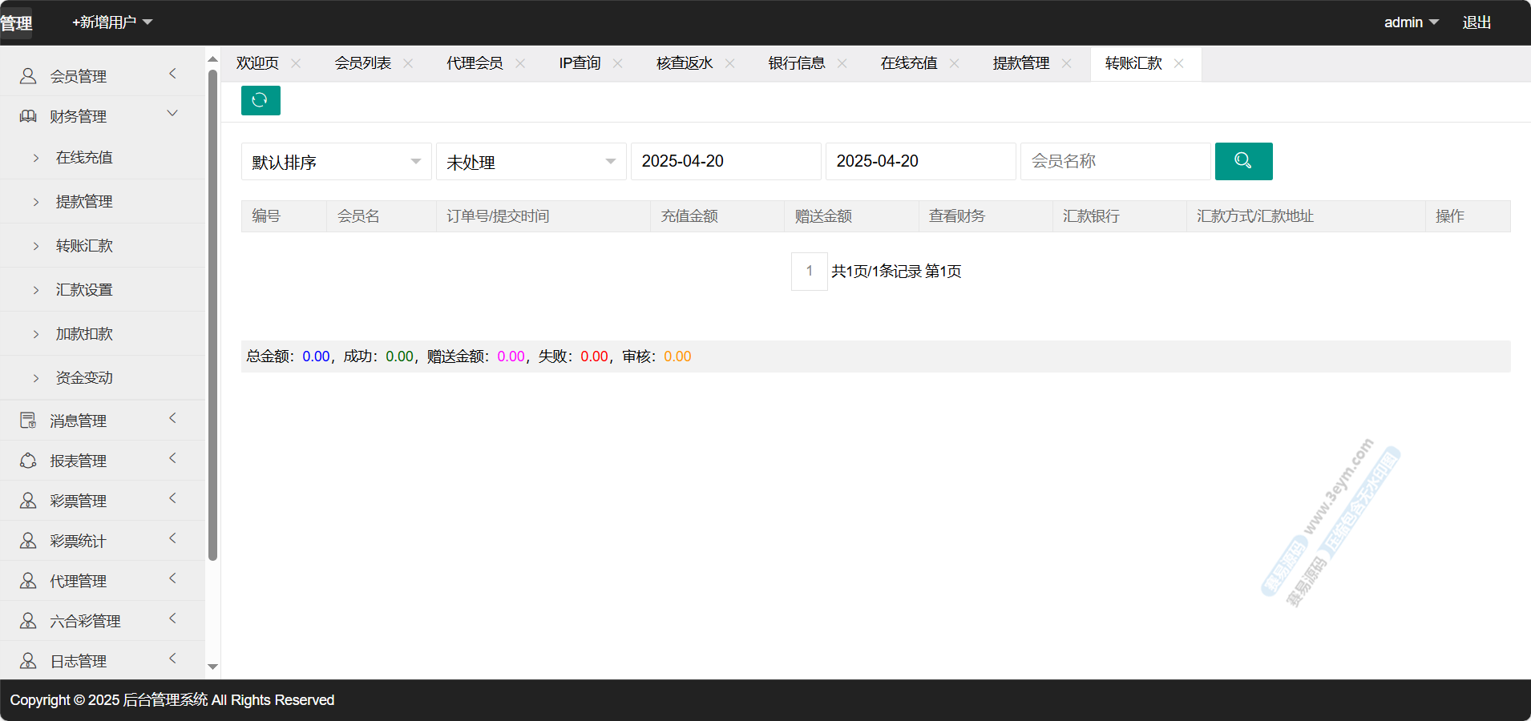Open the 未处理 status dropdown
This screenshot has width=1531, height=721.
tap(531, 162)
